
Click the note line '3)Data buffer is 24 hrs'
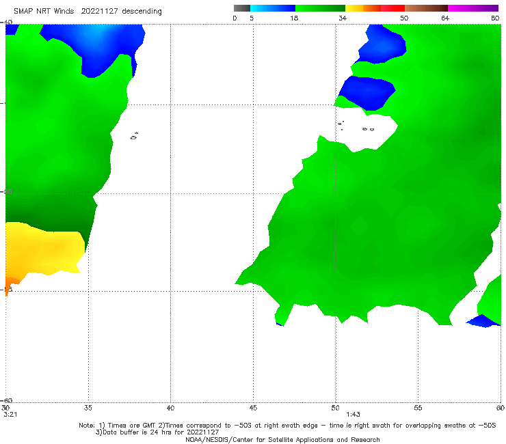click(x=157, y=432)
